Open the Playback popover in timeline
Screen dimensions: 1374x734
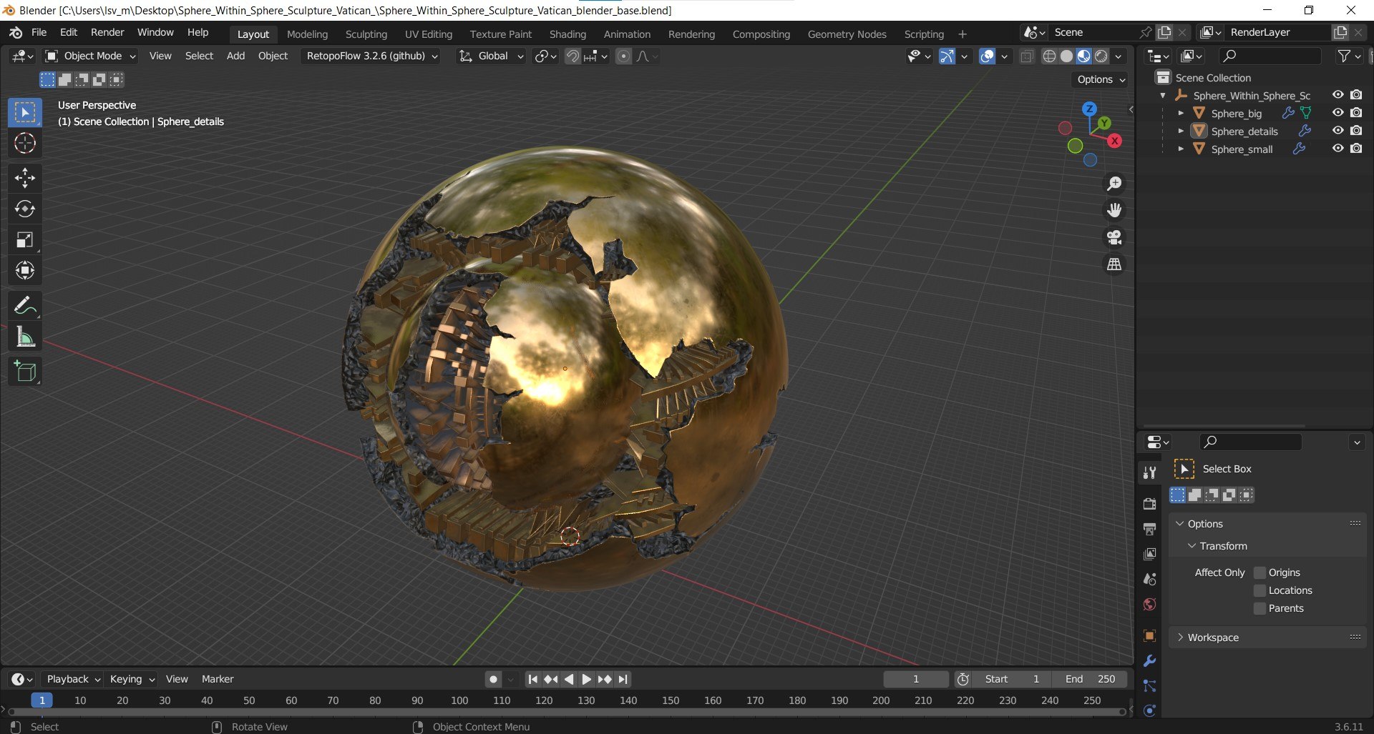(73, 679)
